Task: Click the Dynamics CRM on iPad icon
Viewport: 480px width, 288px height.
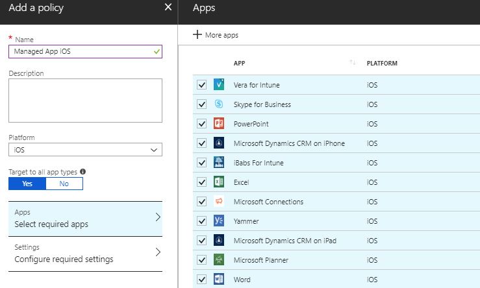Action: (x=219, y=240)
